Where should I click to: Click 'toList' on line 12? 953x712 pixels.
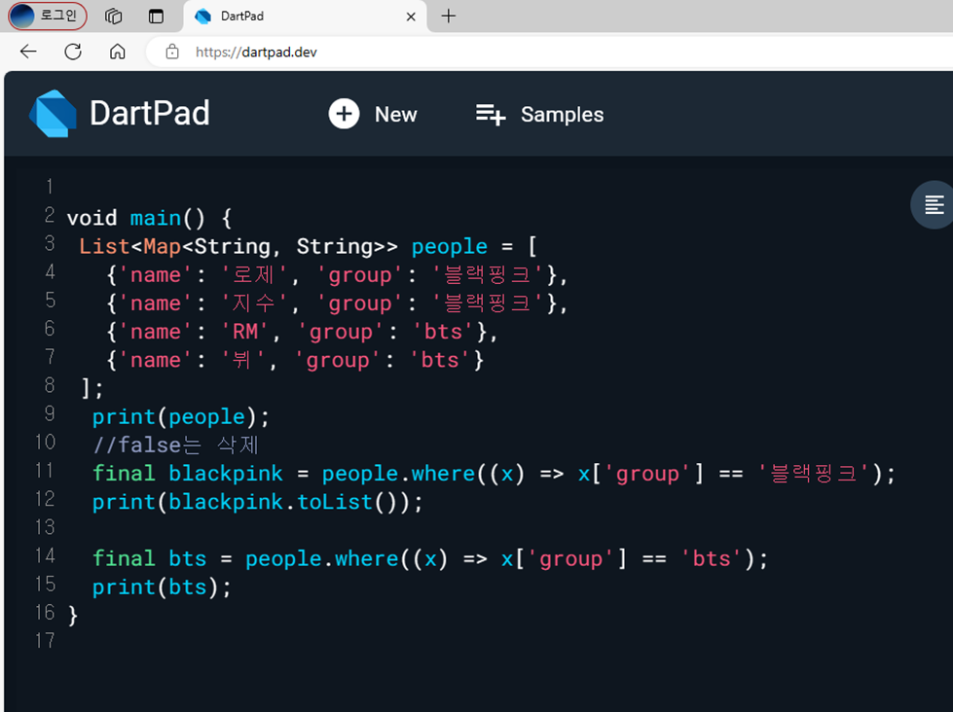[334, 502]
